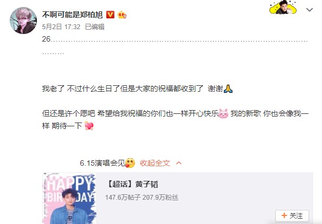Click the 6.15演唱会见 post text
Screen dimensions: 322x224
[x=102, y=163]
